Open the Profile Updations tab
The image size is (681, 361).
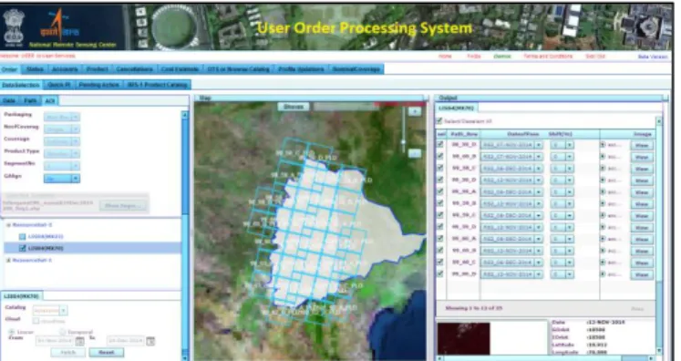click(301, 69)
